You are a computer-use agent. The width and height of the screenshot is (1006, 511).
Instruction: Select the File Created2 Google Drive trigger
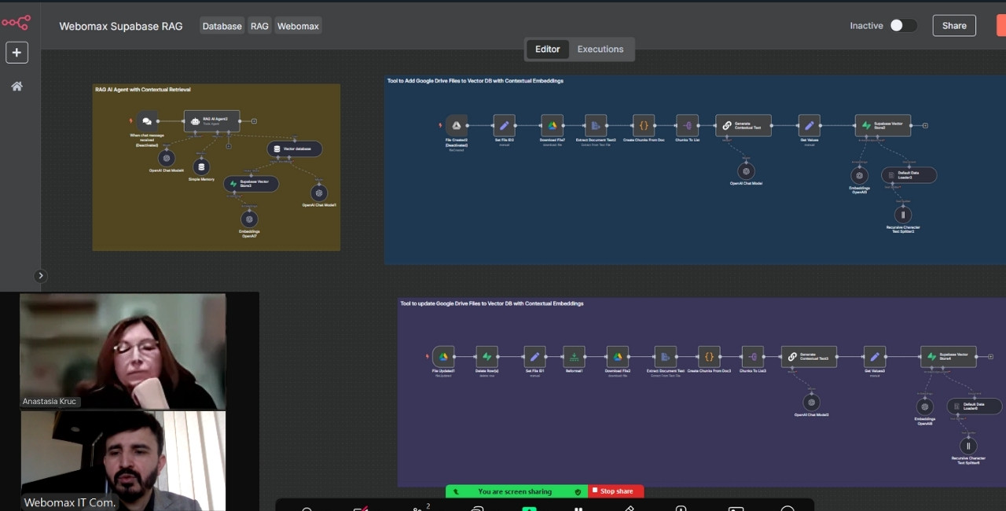pyautogui.click(x=457, y=125)
